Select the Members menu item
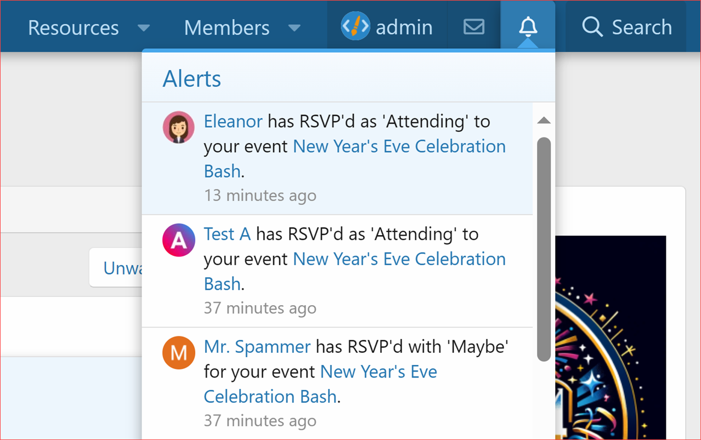701x440 pixels. point(227,27)
